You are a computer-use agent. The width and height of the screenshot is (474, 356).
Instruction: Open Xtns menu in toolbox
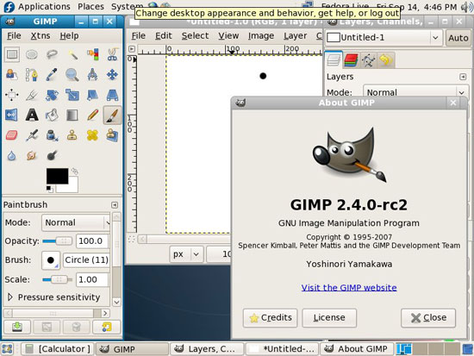pos(41,36)
